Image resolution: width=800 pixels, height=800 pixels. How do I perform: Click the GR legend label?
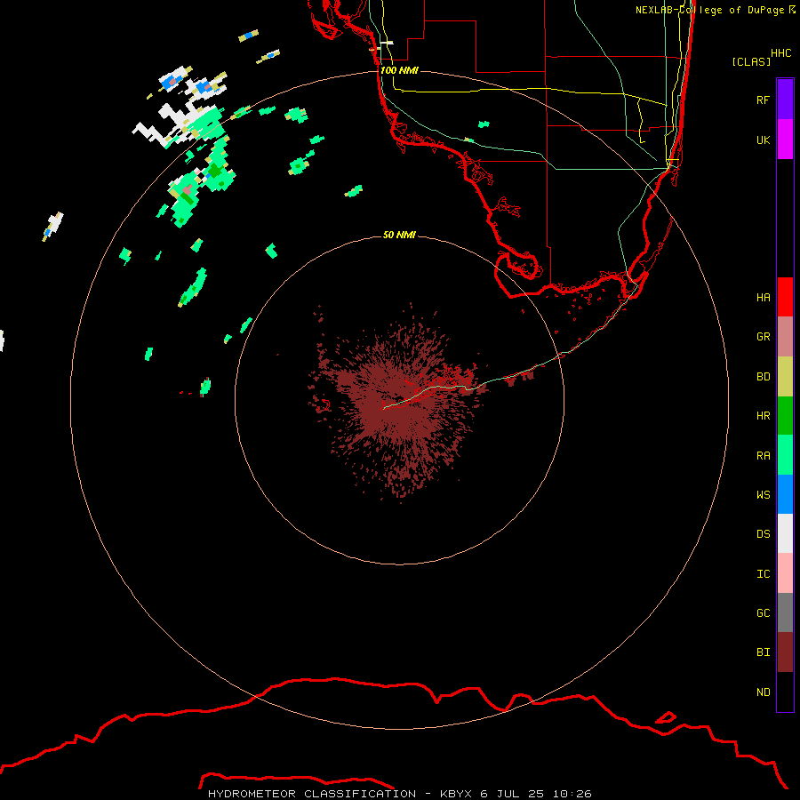[x=763, y=337]
